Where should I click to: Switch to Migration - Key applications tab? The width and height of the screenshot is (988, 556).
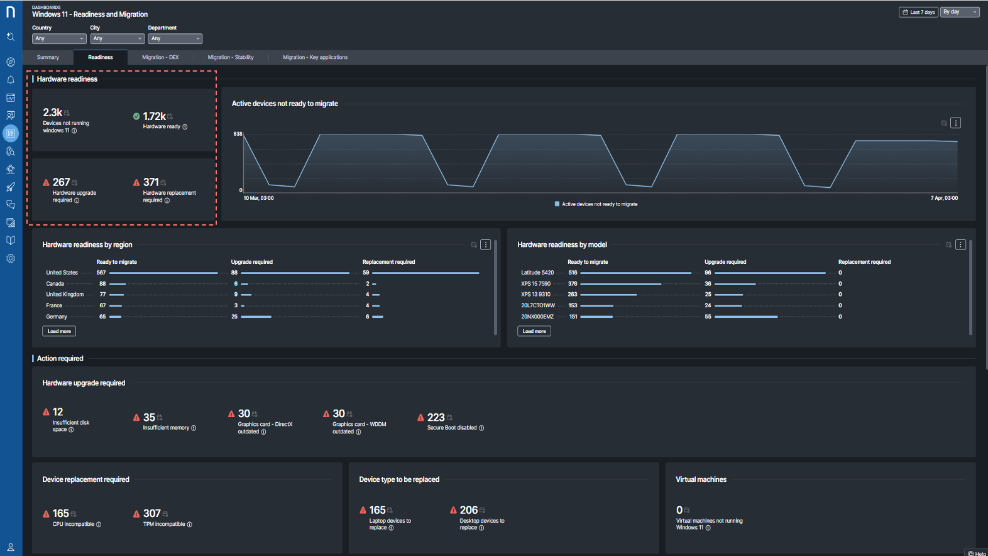[315, 57]
